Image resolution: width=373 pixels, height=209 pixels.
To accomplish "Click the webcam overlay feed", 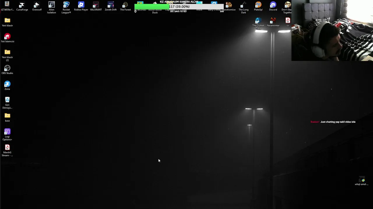I will coord(332,30).
